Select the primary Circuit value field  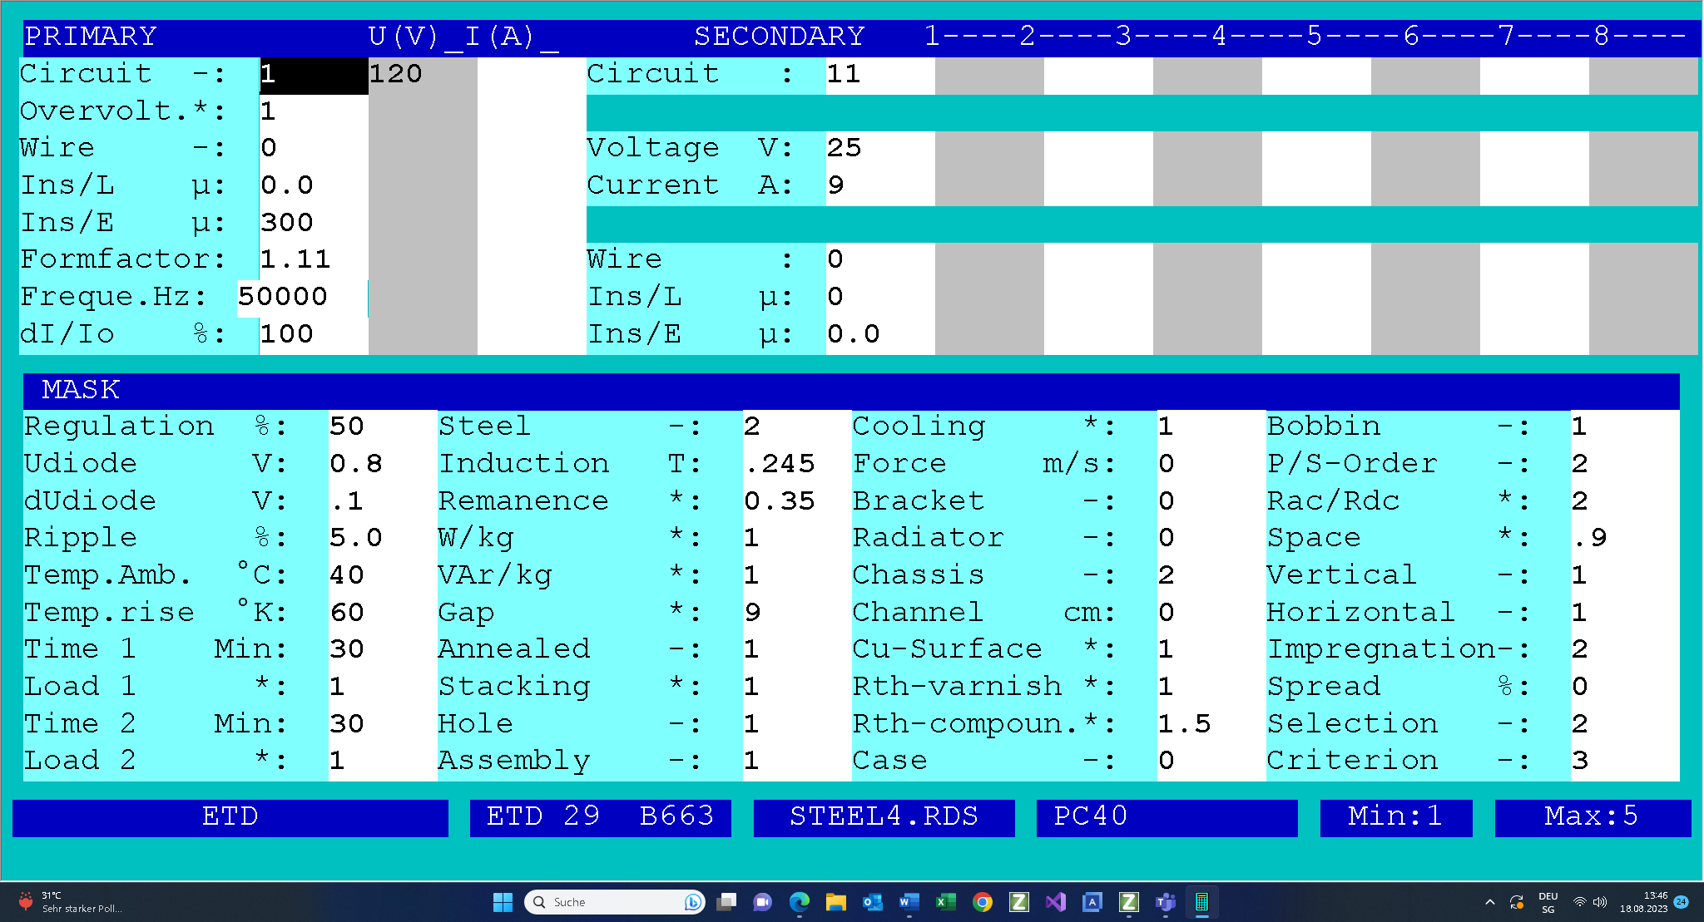coord(314,75)
